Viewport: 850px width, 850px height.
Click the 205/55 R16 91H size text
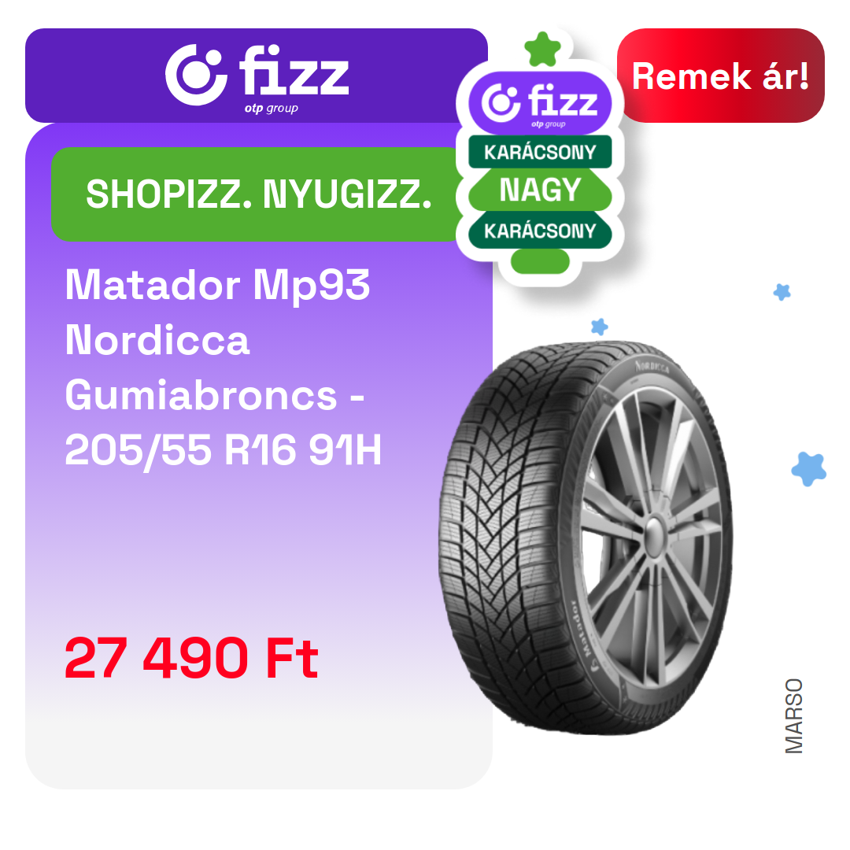(224, 450)
